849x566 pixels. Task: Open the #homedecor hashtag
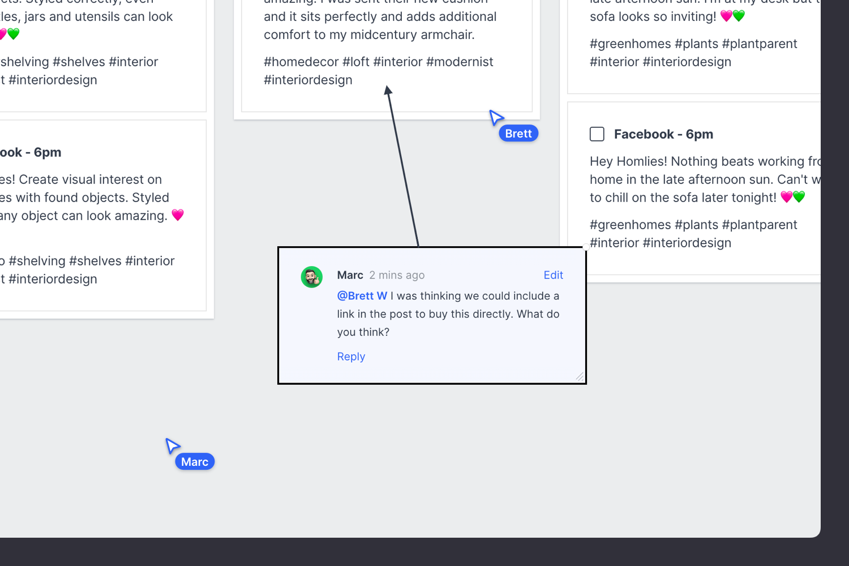pos(301,62)
